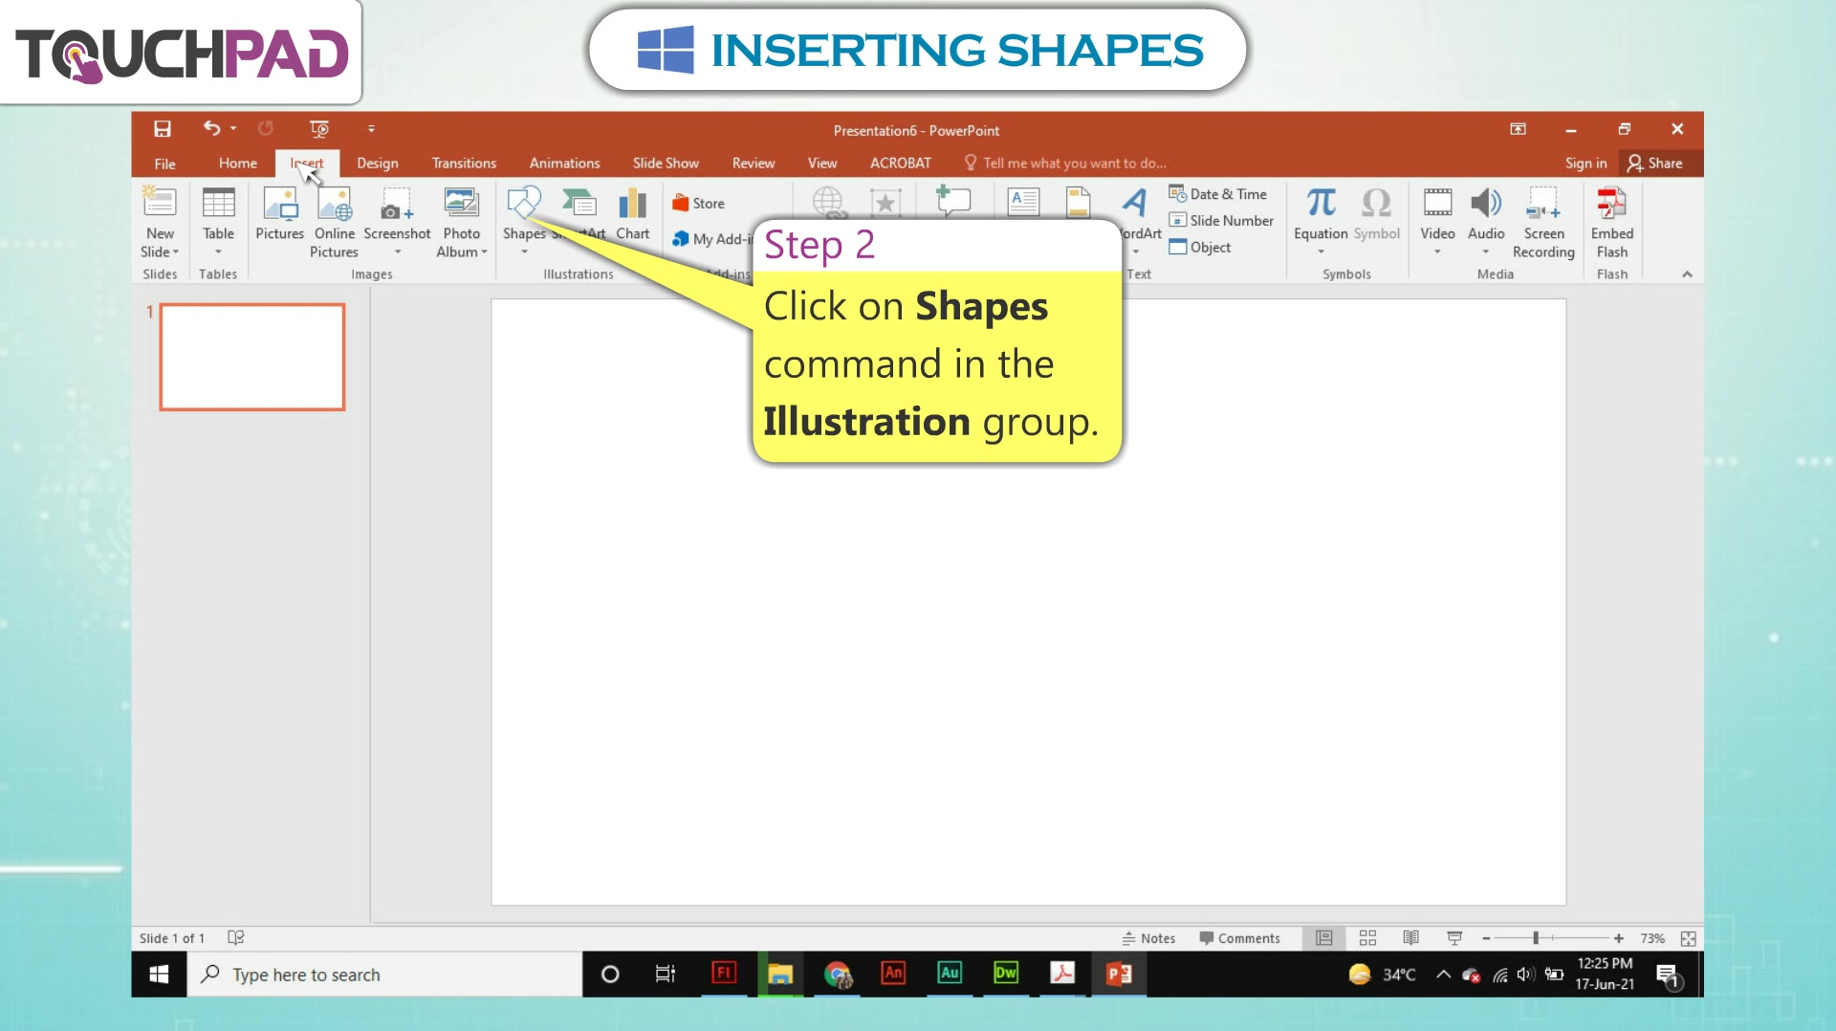Expand the Undo history dropdown
The height and width of the screenshot is (1031, 1836).
233,128
